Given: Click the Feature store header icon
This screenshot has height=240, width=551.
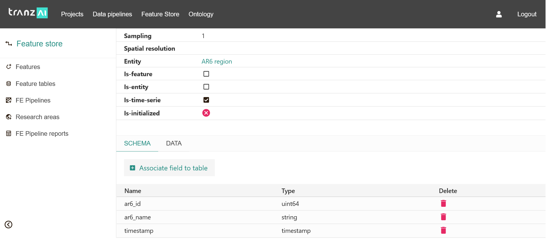Looking at the screenshot, I should tap(9, 44).
